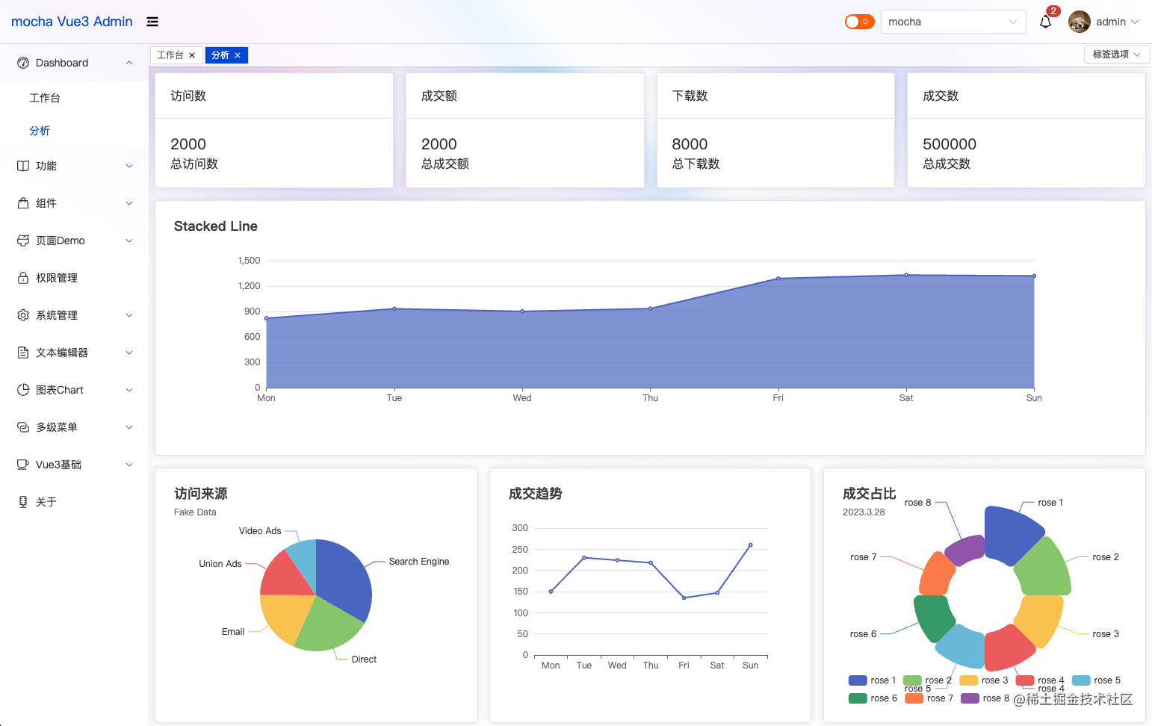The height and width of the screenshot is (726, 1152).
Task: Click the hamburger menu collapse icon
Action: [x=152, y=22]
